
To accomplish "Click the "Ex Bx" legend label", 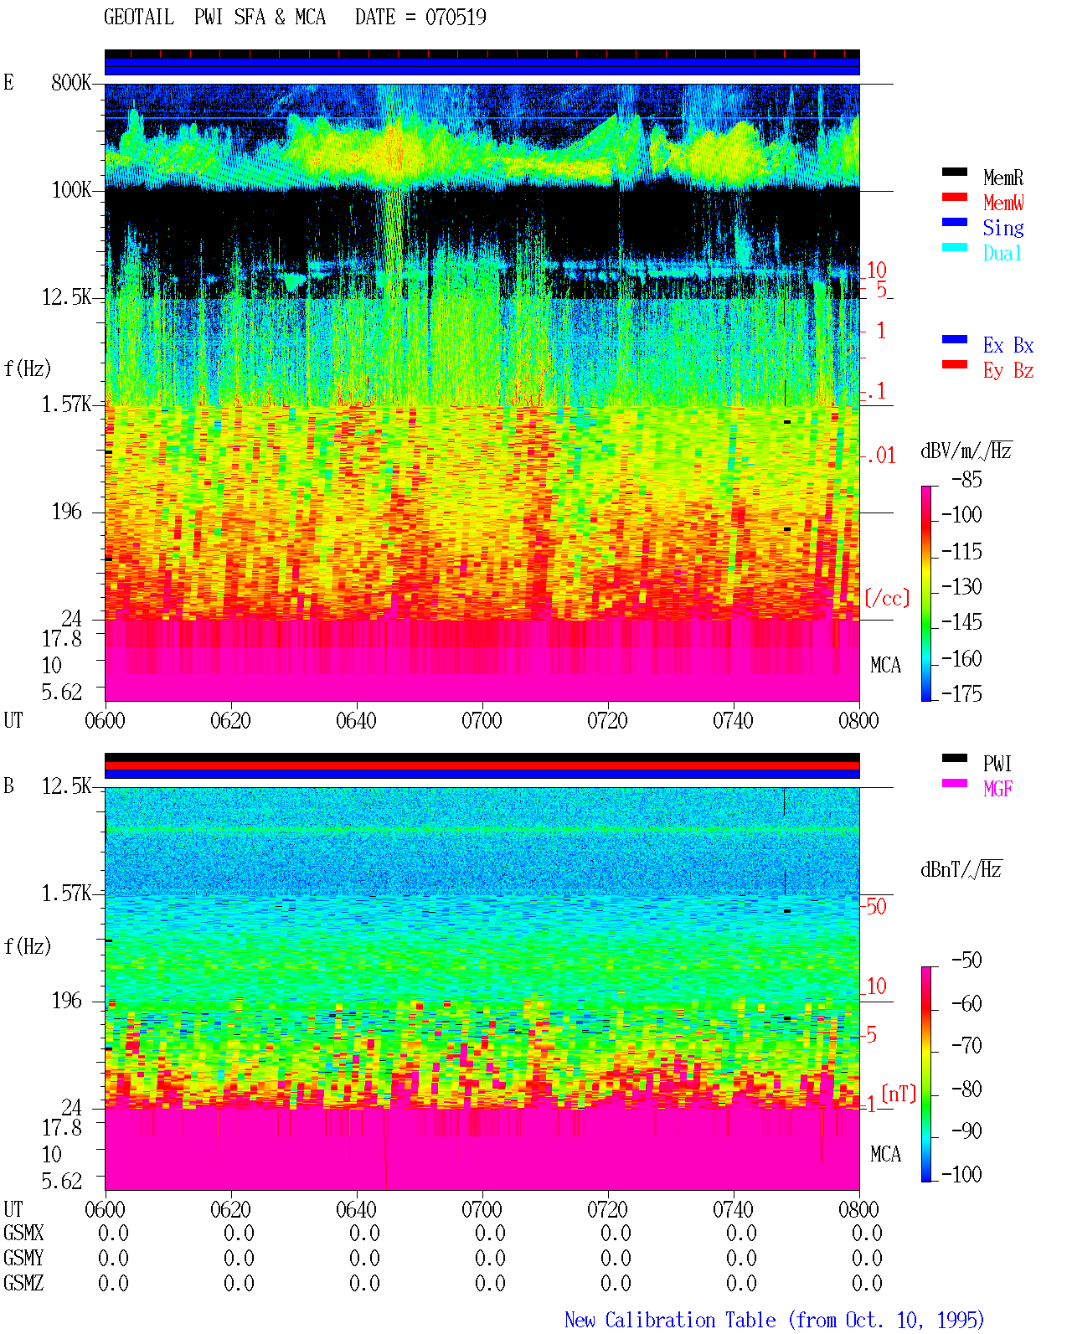I will pyautogui.click(x=1008, y=345).
